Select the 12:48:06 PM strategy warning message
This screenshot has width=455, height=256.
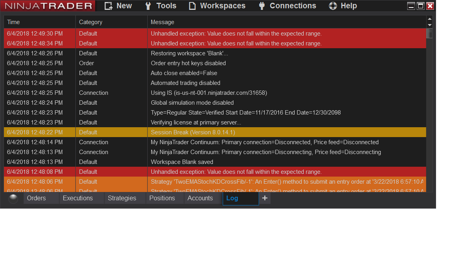287,182
